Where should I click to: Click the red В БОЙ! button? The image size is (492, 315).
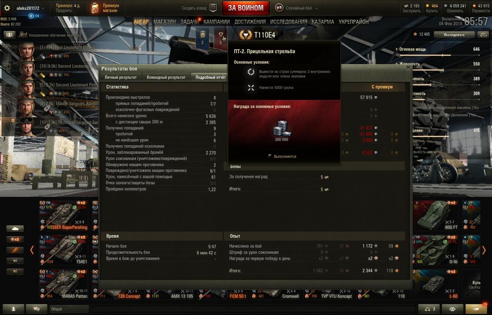pyautogui.click(x=246, y=8)
